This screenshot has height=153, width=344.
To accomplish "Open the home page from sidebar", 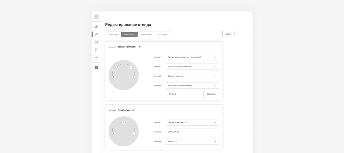I will (x=96, y=27).
